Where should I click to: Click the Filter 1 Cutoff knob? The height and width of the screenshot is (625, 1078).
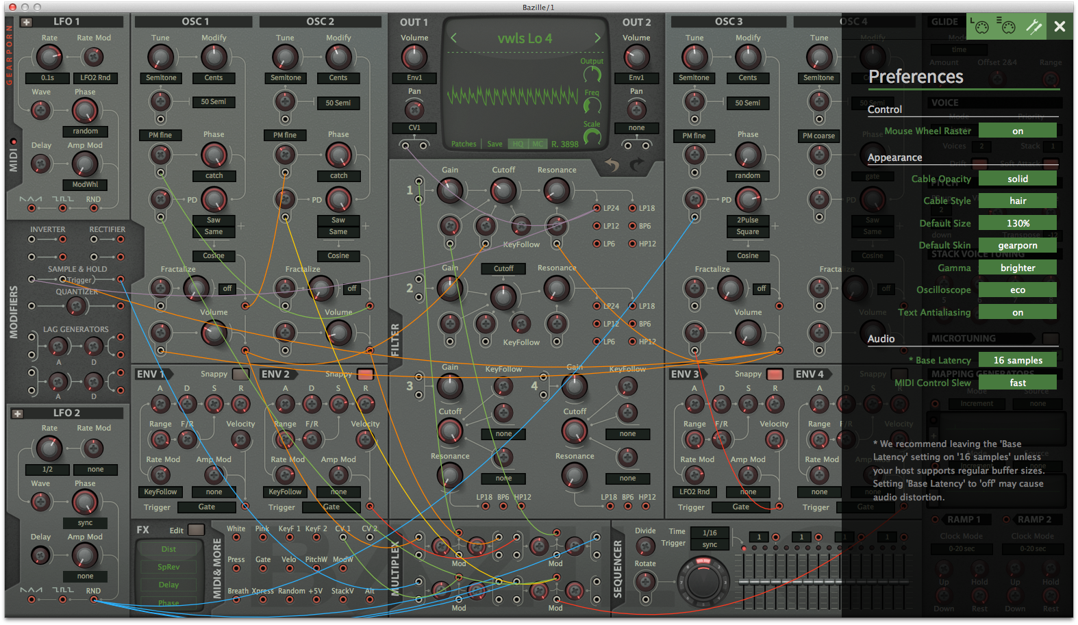point(503,190)
